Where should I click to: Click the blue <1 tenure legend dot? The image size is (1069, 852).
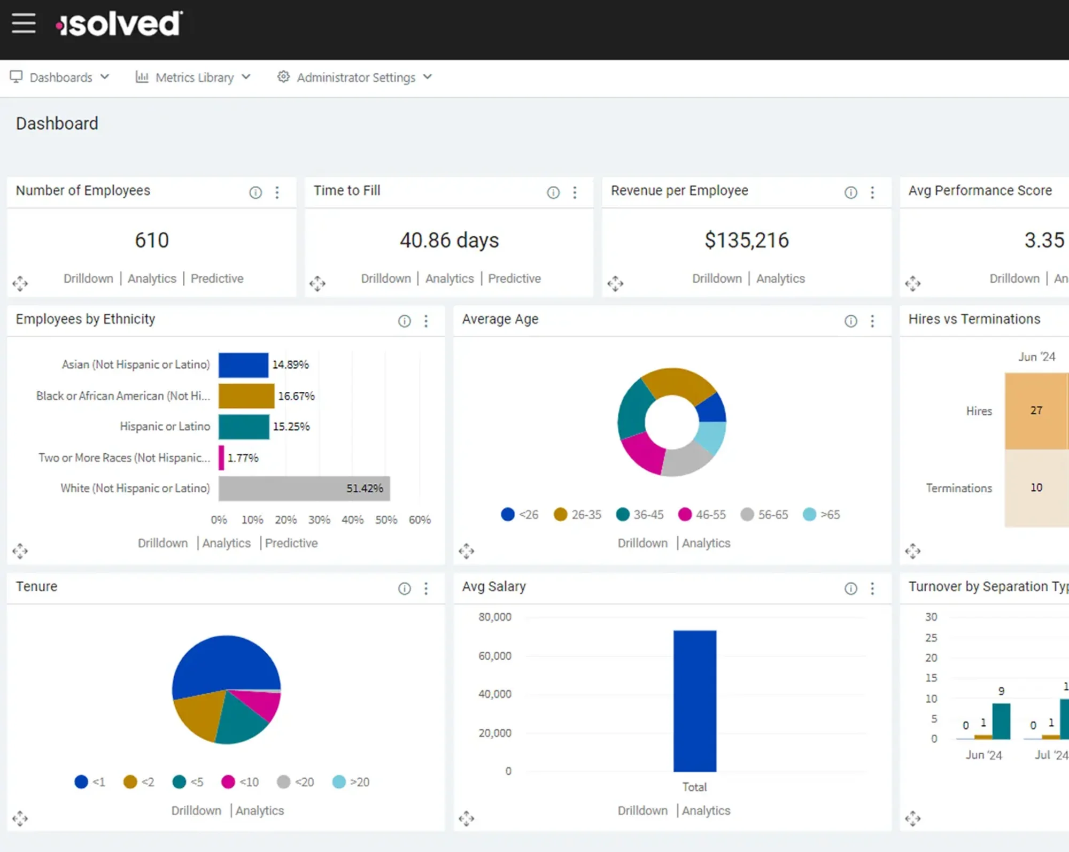click(81, 782)
